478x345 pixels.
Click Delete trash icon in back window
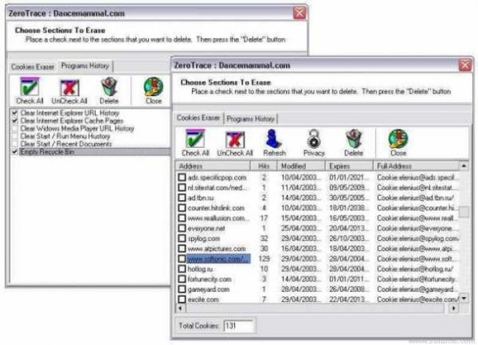[x=109, y=87]
